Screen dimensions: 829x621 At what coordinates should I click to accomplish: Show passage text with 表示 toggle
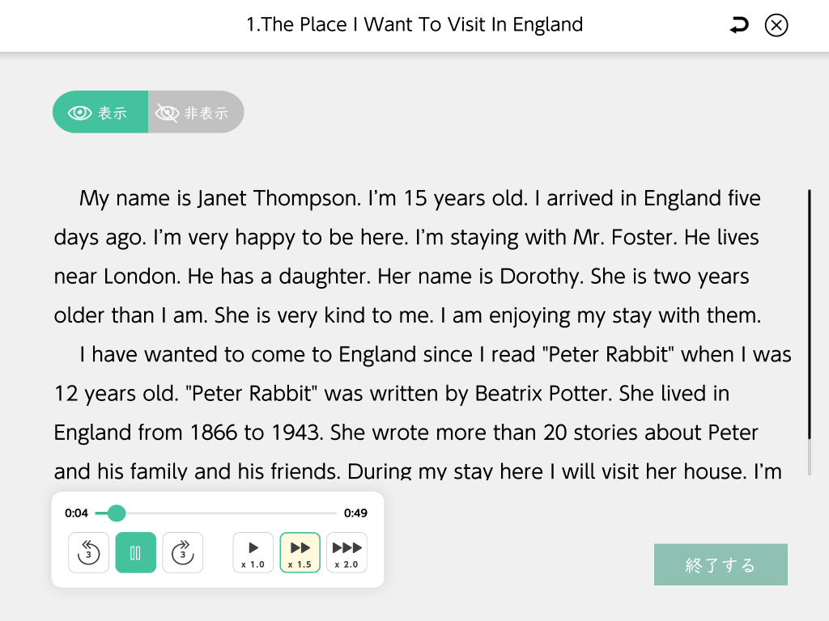tap(100, 112)
